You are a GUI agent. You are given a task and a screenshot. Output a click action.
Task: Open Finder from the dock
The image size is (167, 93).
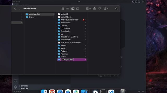[x=44, y=91]
